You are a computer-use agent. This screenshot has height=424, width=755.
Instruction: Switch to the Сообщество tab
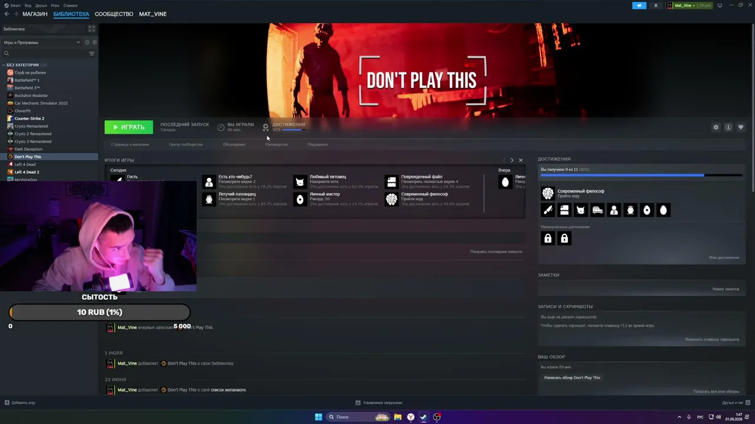click(x=114, y=14)
